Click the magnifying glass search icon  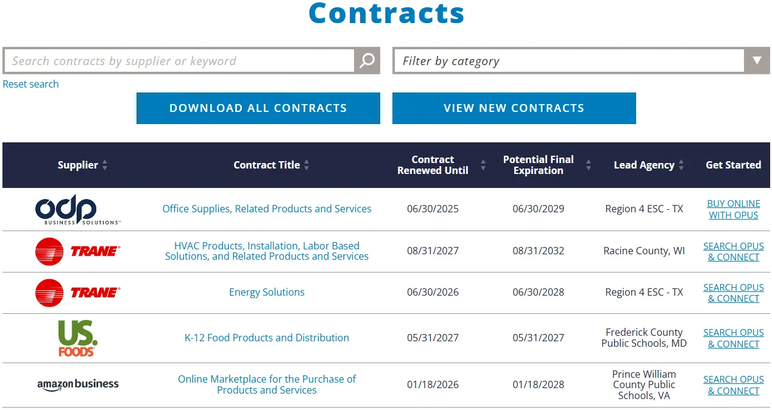[x=367, y=61]
